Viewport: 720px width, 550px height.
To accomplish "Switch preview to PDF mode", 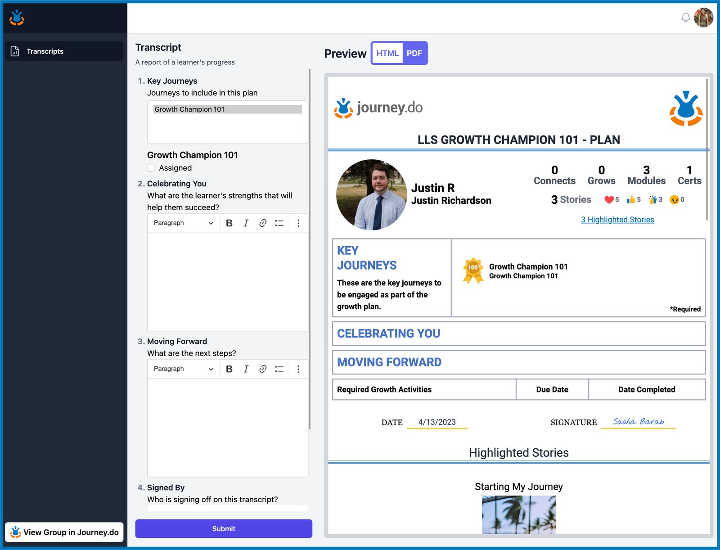I will (x=414, y=53).
